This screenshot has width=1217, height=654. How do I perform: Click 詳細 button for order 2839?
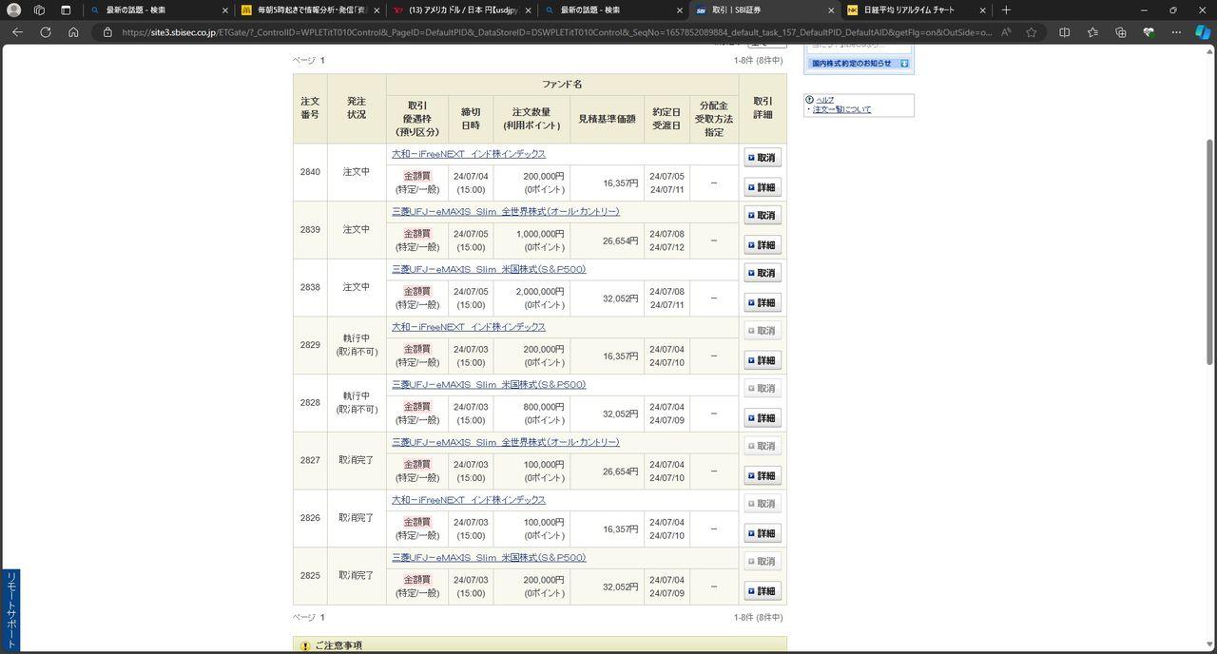click(x=762, y=245)
